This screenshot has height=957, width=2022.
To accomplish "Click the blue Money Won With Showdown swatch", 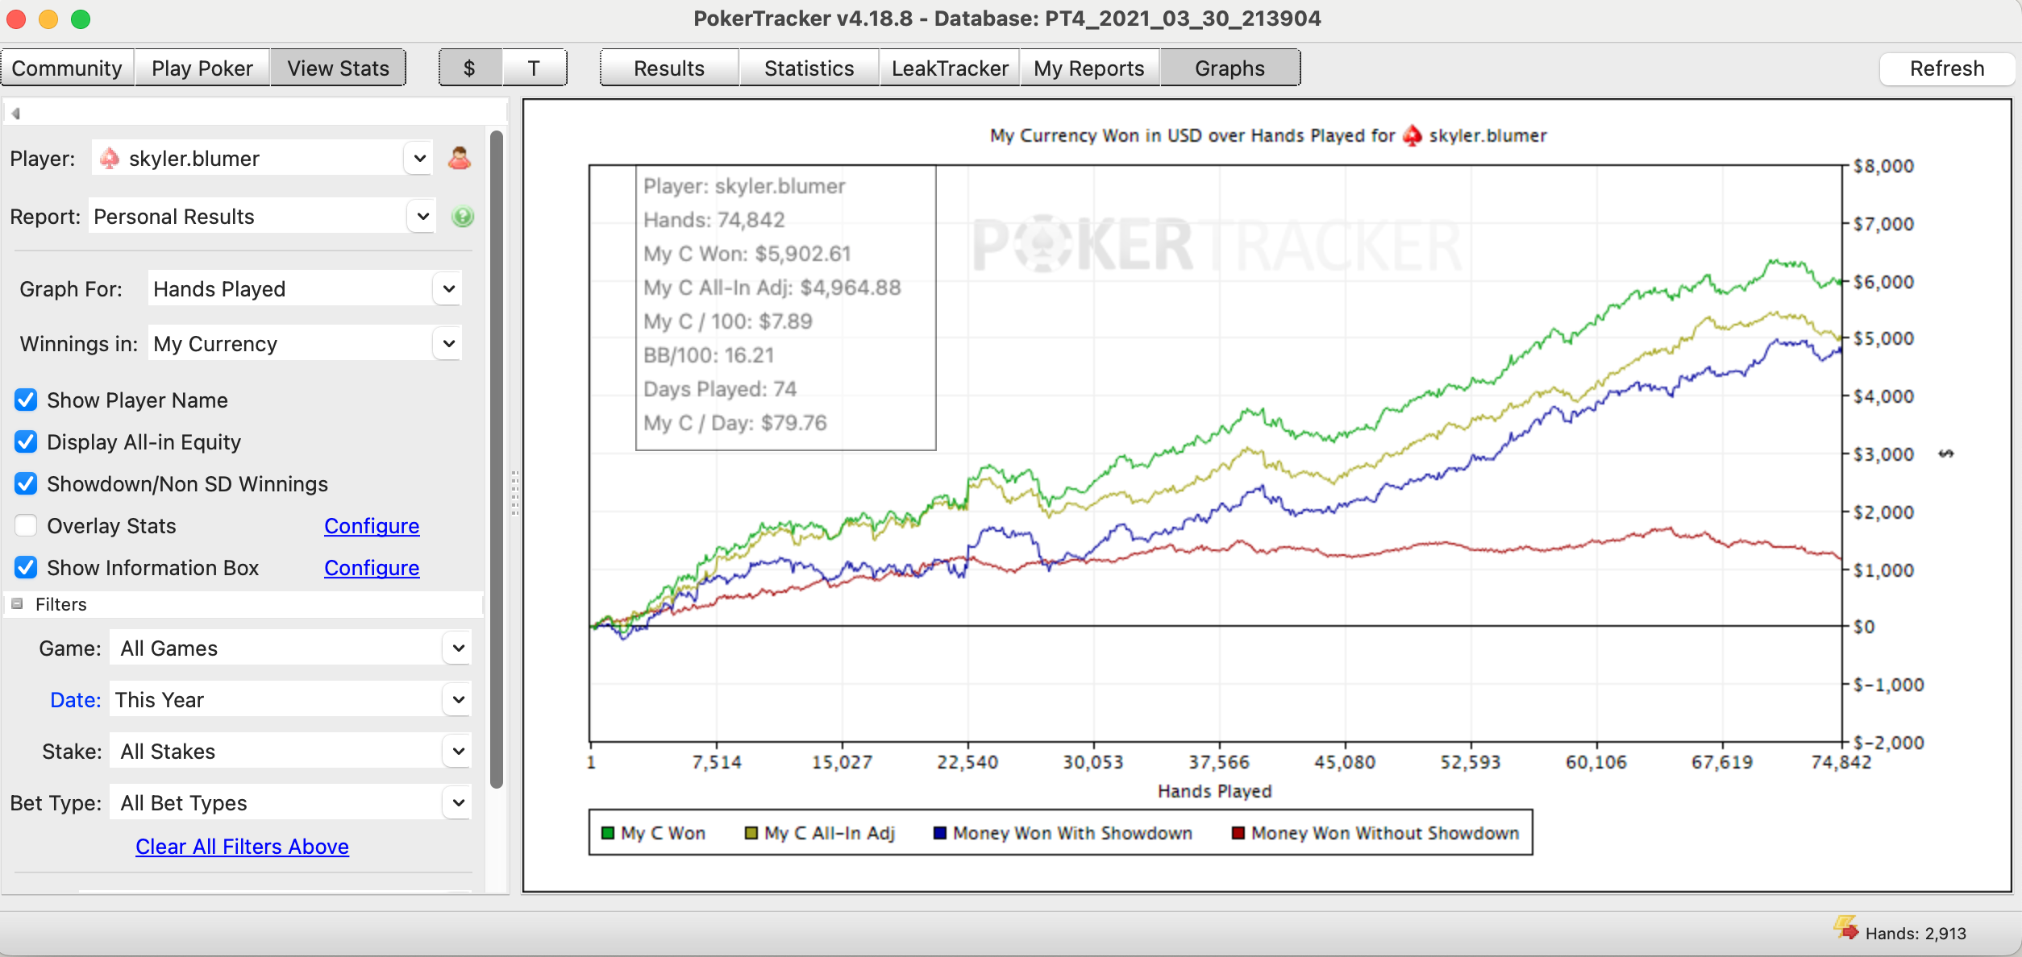I will pos(940,833).
